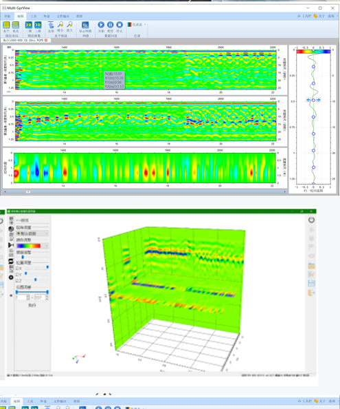
Task: Click the save disk icon on 3D right toolbar
Action: tap(311, 284)
